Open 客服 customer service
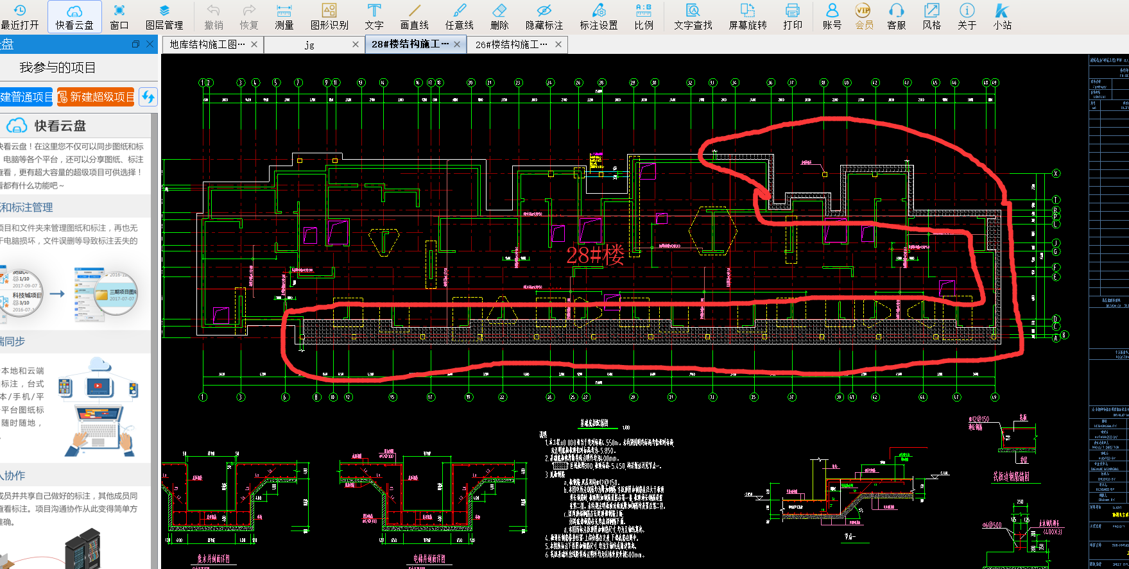Viewport: 1129px width, 569px height. (x=897, y=17)
